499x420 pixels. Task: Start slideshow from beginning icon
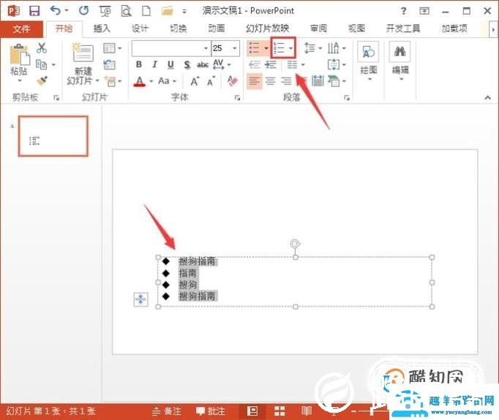coord(105,12)
